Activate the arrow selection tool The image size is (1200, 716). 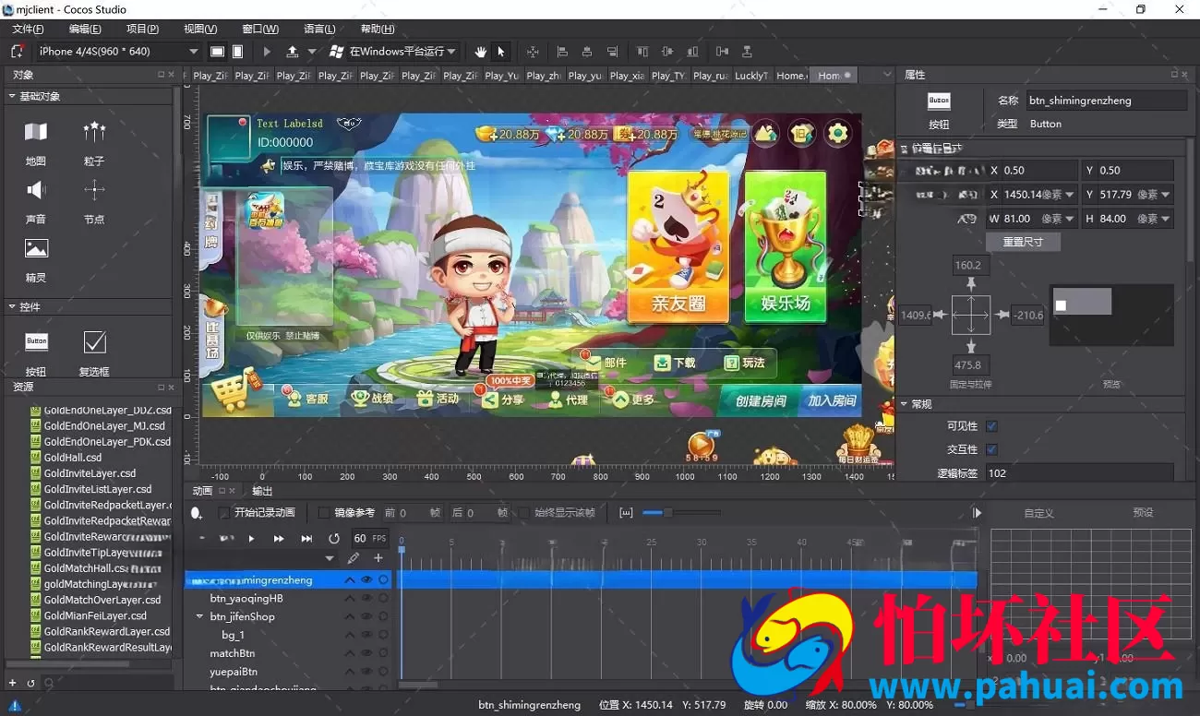(501, 52)
